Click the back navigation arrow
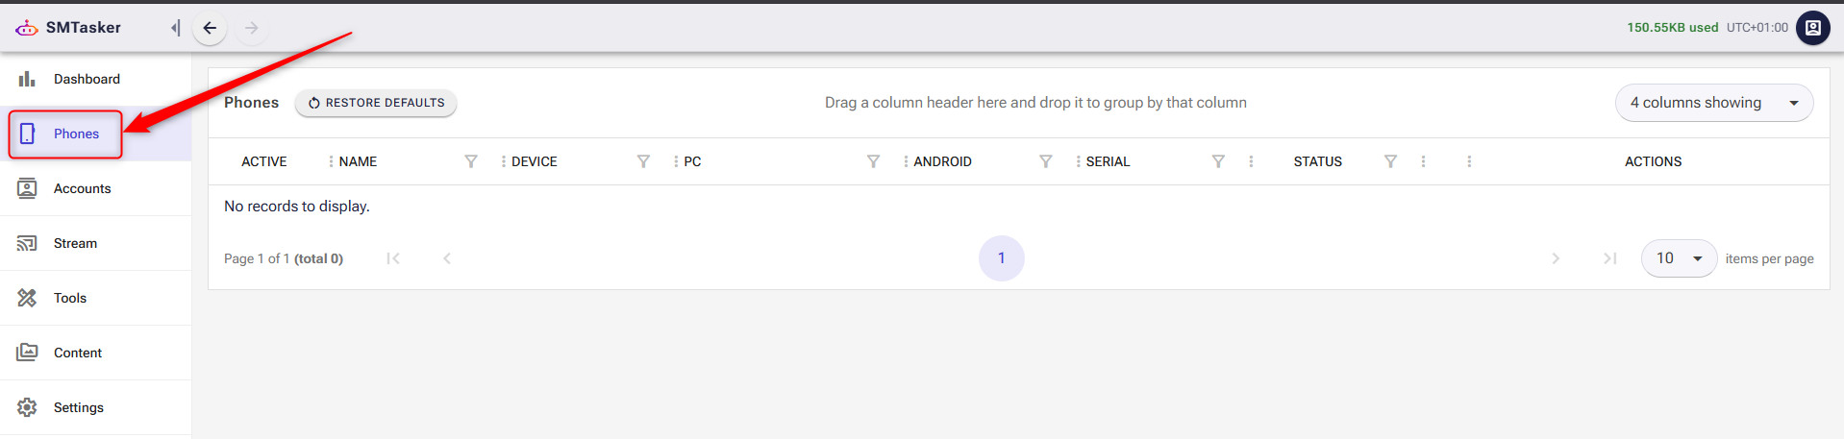Viewport: 1844px width, 439px height. pos(210,28)
